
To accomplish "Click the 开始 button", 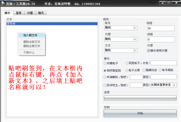I will click(x=140, y=113).
